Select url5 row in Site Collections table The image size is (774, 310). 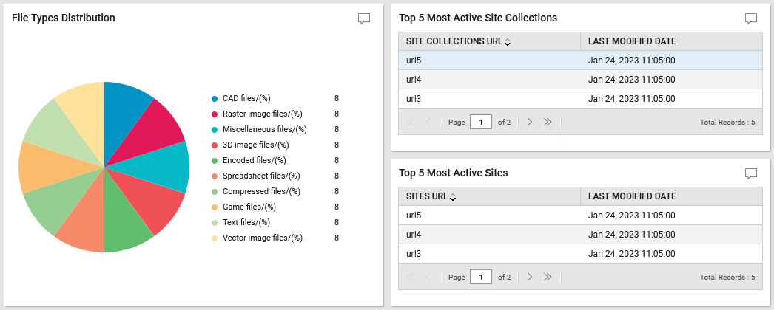[x=580, y=61]
